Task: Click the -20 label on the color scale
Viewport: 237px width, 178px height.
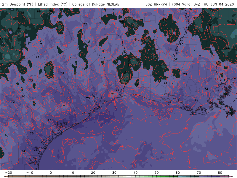Action: click(x=9, y=173)
